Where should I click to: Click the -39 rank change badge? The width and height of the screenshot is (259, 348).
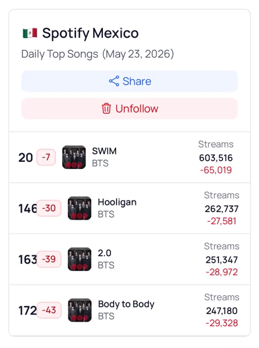click(x=49, y=259)
